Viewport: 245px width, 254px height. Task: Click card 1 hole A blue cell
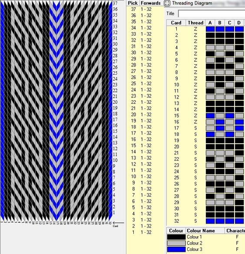pos(210,29)
